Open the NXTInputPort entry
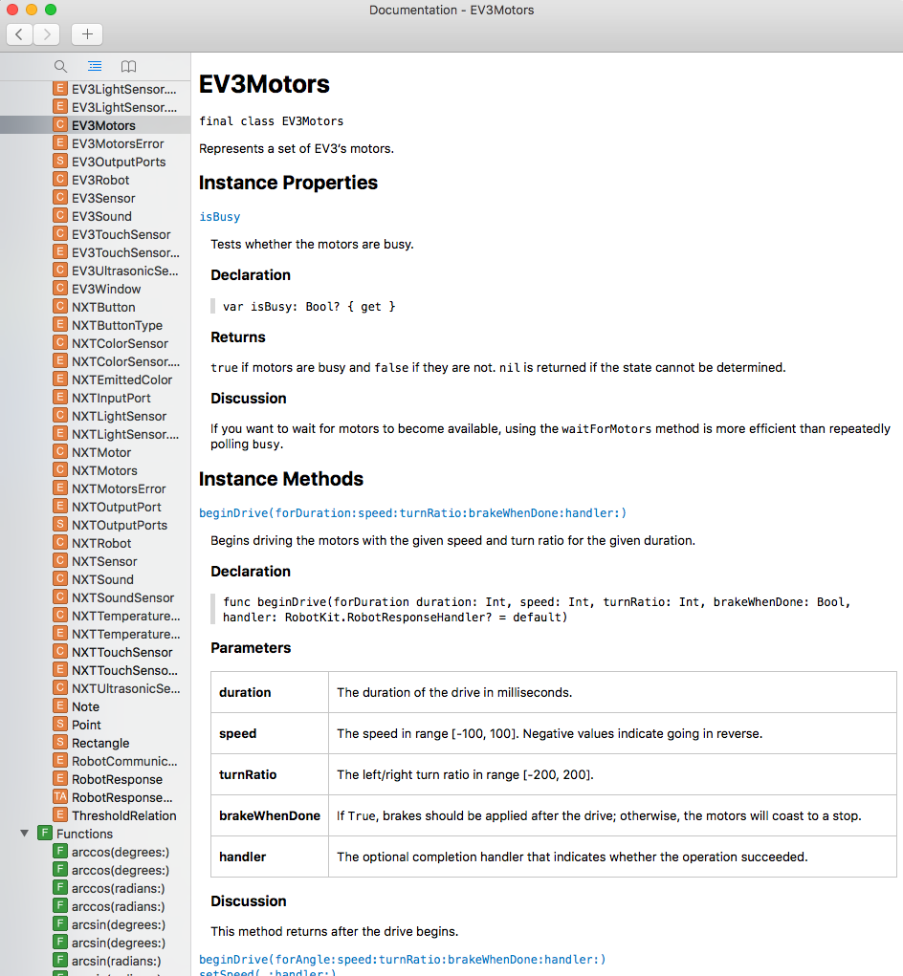This screenshot has height=976, width=903. coord(111,398)
